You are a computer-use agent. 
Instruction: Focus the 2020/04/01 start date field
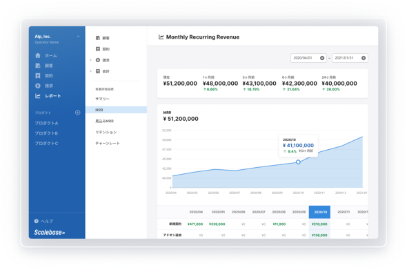(x=305, y=58)
